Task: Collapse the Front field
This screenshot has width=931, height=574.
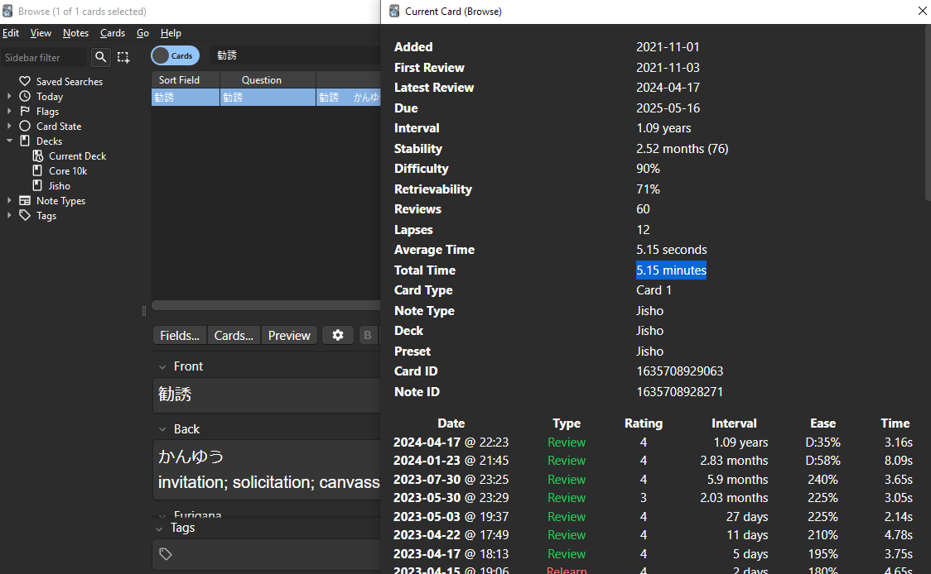Action: click(x=162, y=367)
